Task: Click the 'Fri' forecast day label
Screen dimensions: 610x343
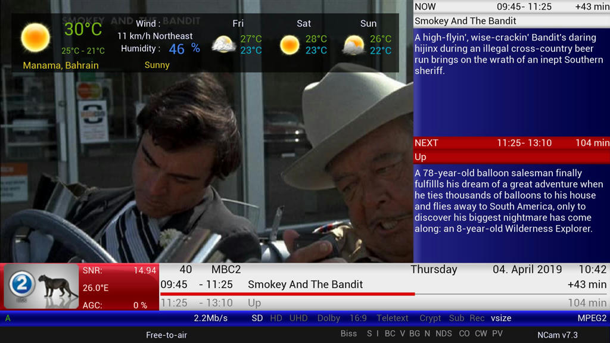Action: [238, 24]
